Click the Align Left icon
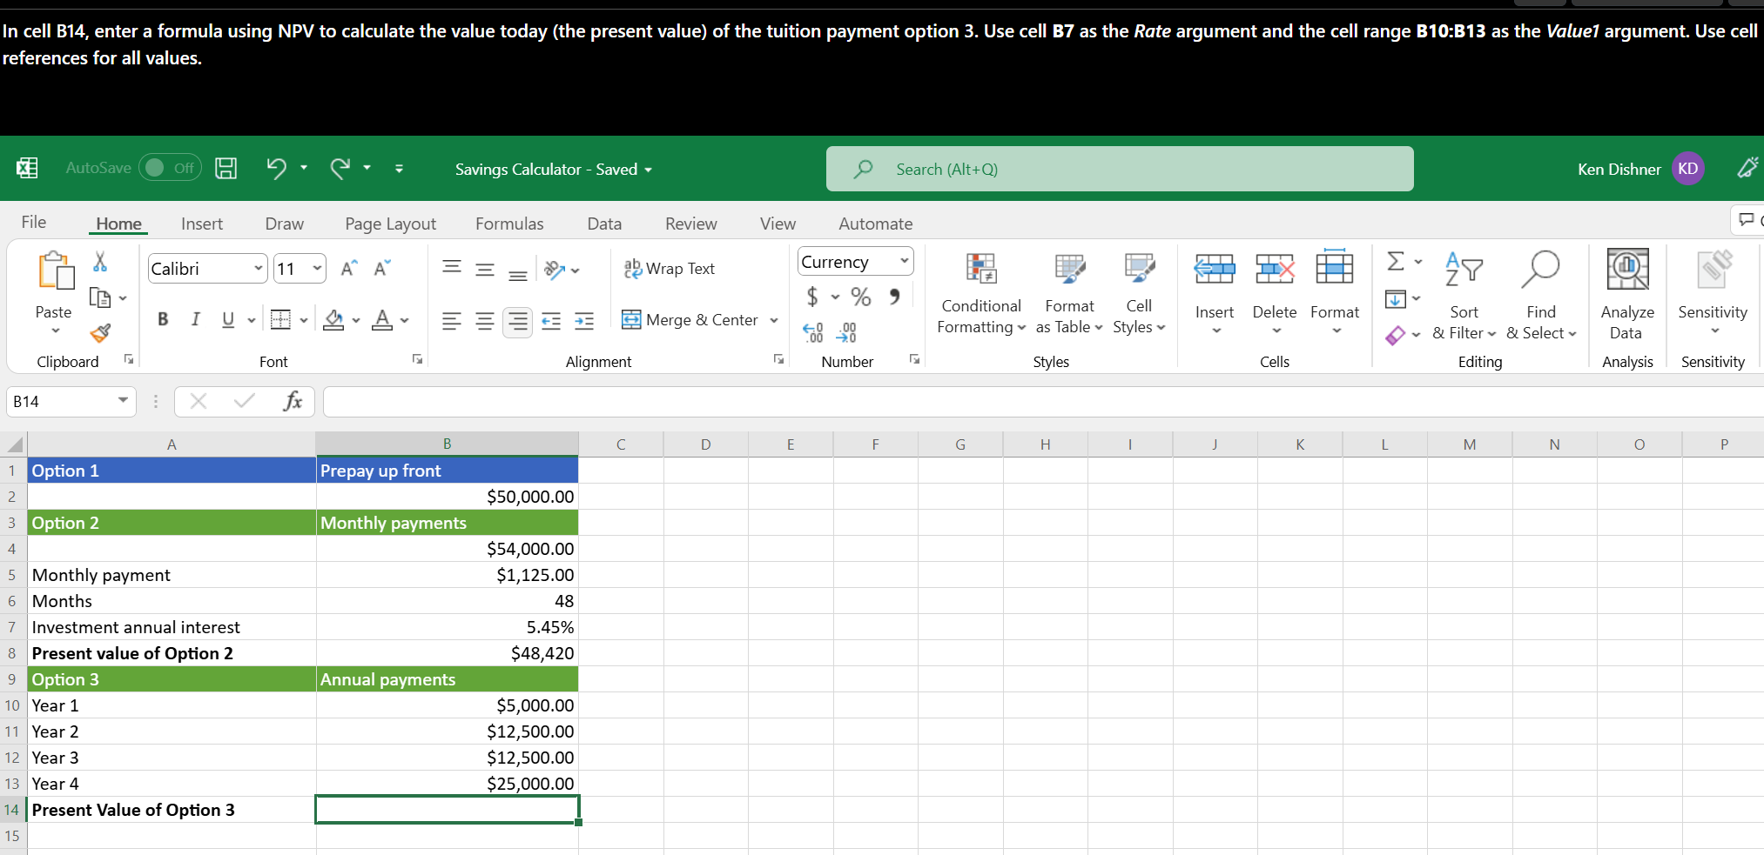1764x855 pixels. [452, 321]
